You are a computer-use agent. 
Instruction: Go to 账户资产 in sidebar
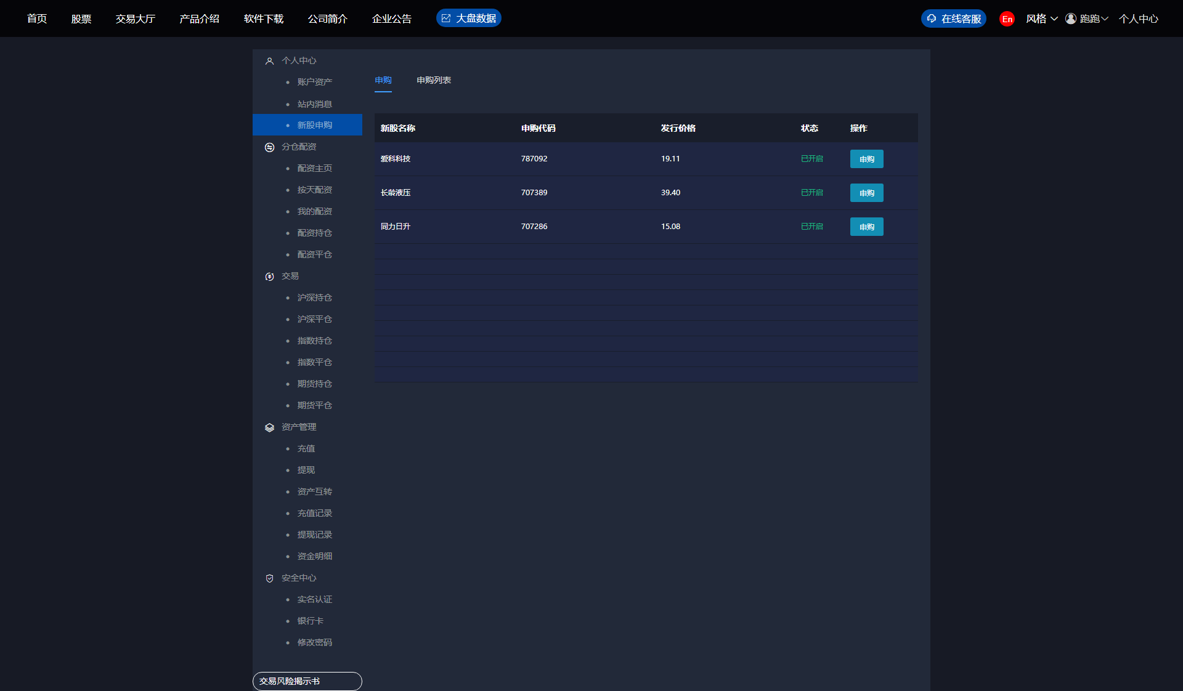[x=314, y=82]
